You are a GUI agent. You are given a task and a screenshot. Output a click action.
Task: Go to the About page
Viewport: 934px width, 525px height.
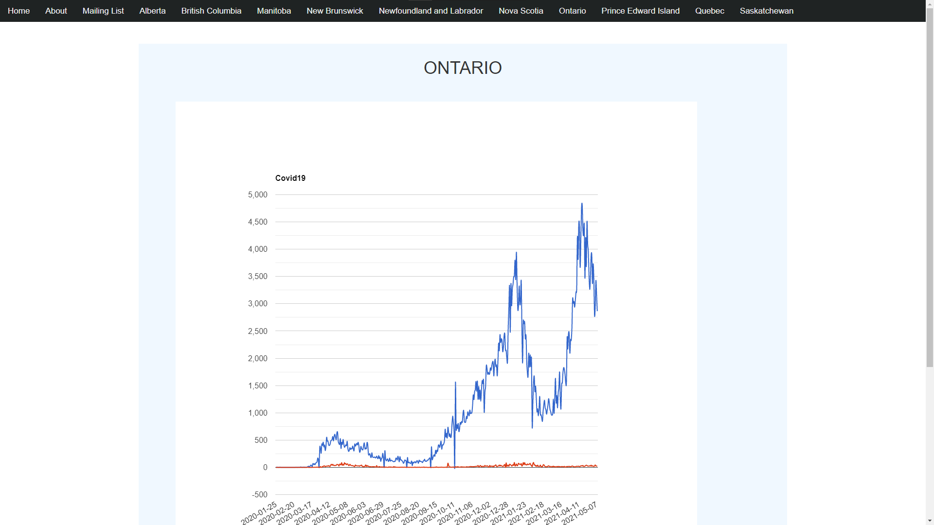(x=56, y=11)
